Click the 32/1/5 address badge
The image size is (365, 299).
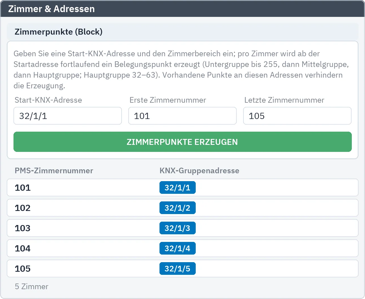pos(177,269)
